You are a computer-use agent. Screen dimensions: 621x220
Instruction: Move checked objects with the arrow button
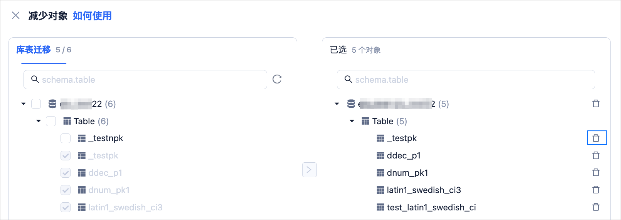(x=310, y=170)
